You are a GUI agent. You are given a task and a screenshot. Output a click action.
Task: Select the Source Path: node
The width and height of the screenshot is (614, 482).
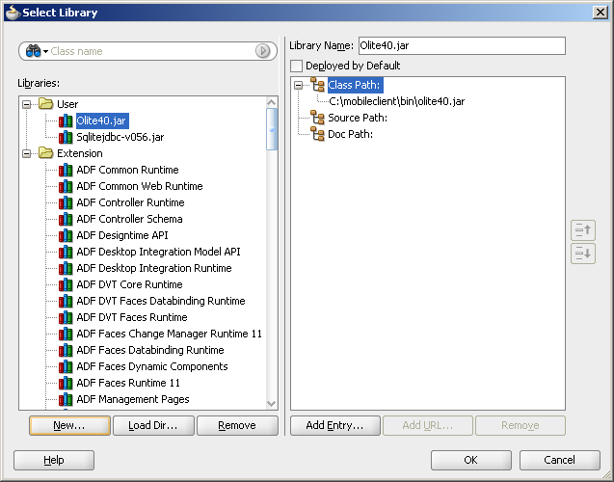[358, 118]
